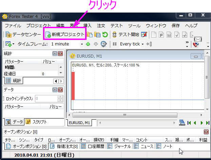Screen dimensions: 211x160
Task: Go to the next chart tab
Action: (x=202, y=123)
